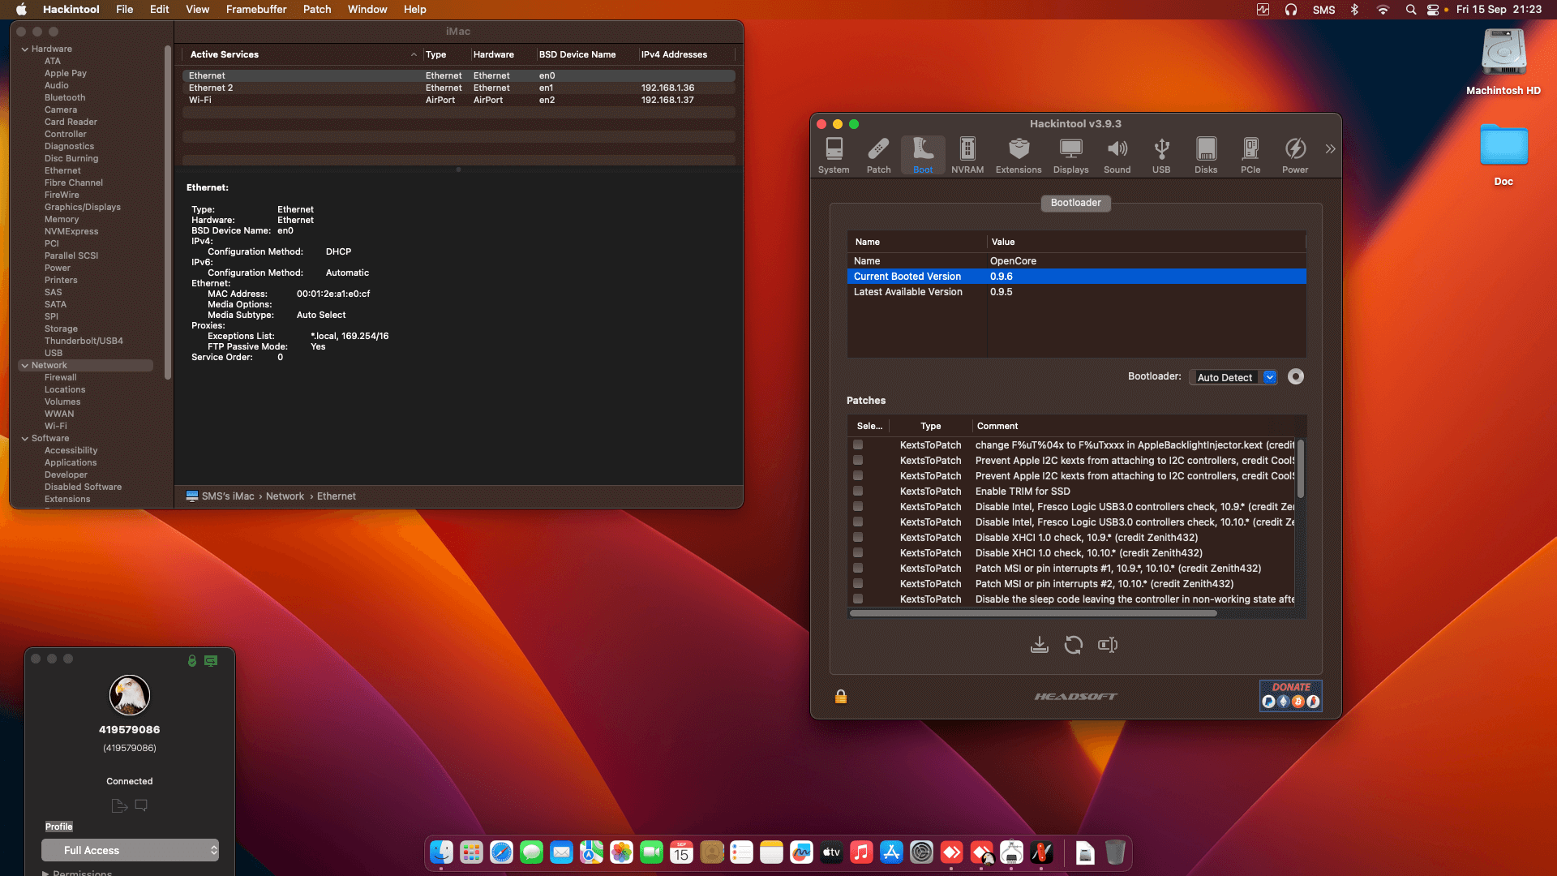Open the Full Access permissions dropdown
This screenshot has height=876, width=1557.
pyautogui.click(x=130, y=850)
